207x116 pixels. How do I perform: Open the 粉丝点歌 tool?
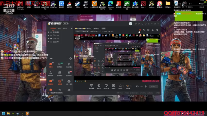[69, 65]
